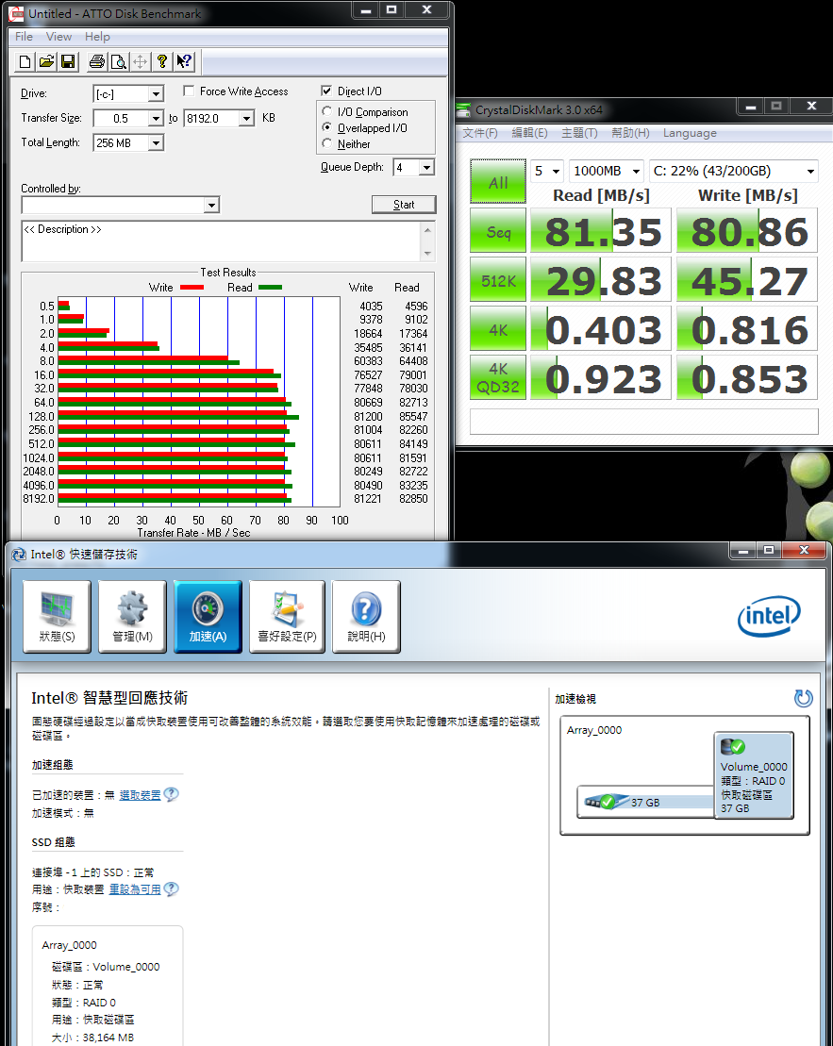This screenshot has width=833, height=1046.
Task: Open the CrystalDiskMark 1000MB test size dropdown
Action: [606, 171]
